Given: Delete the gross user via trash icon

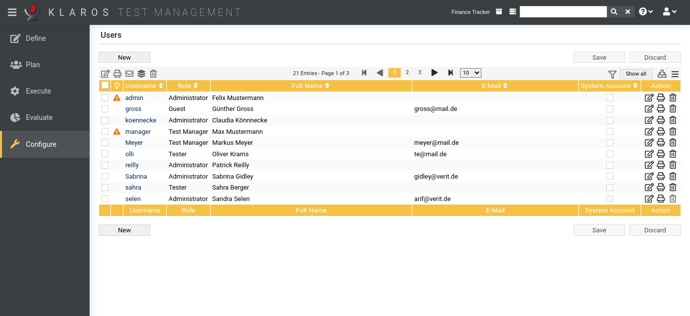Looking at the screenshot, I should [673, 109].
